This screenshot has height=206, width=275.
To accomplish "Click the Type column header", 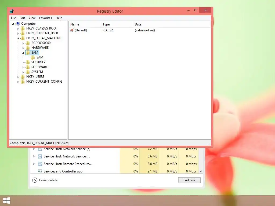I will pyautogui.click(x=117, y=24).
